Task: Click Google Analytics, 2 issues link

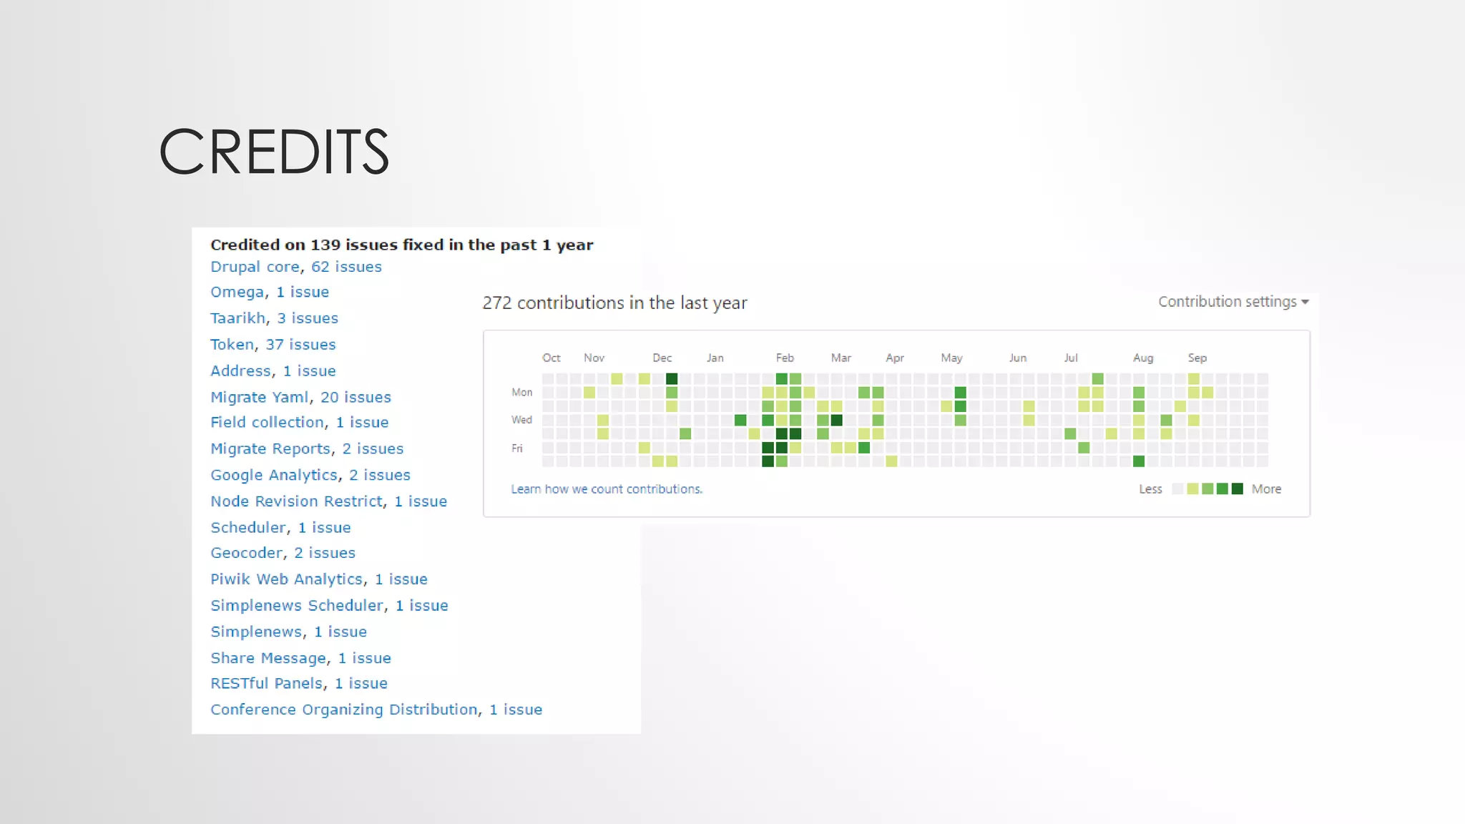Action: tap(310, 475)
